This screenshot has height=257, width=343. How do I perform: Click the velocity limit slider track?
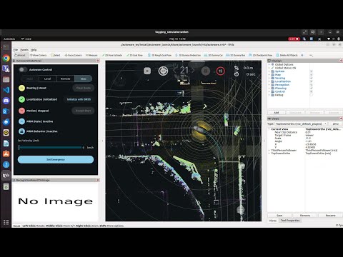click(x=50, y=148)
